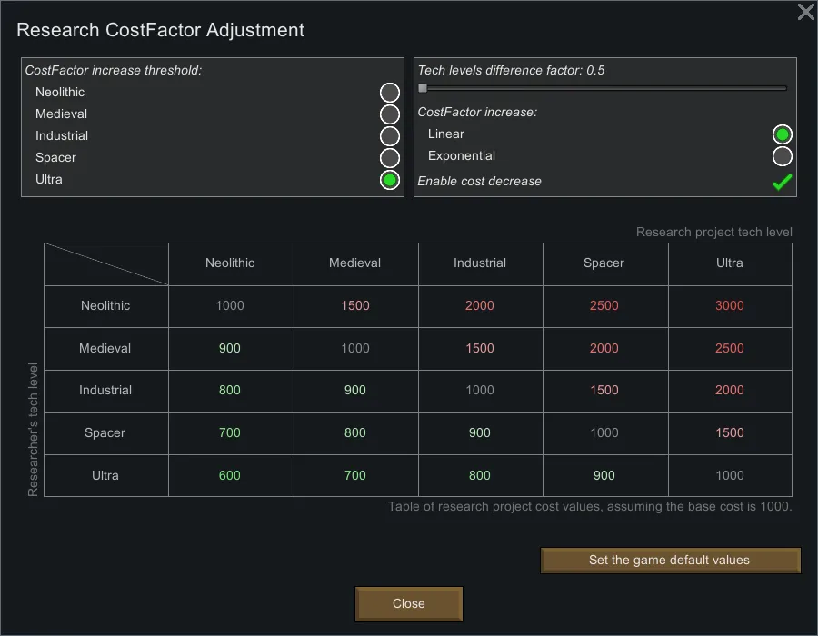Toggle the Enable cost decrease checkmark

click(782, 182)
